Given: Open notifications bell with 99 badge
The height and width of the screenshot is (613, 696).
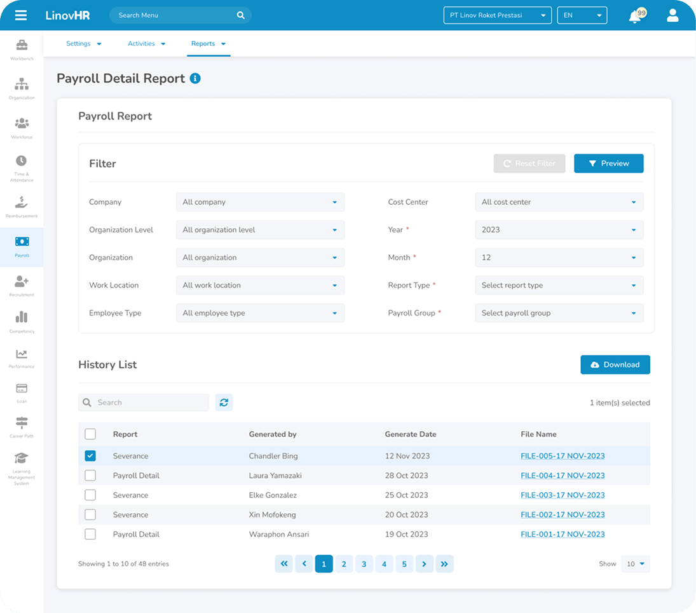Looking at the screenshot, I should click(635, 15).
